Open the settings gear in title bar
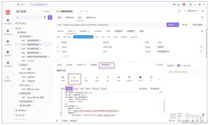This screenshot has height=125, width=209. coord(174,5)
